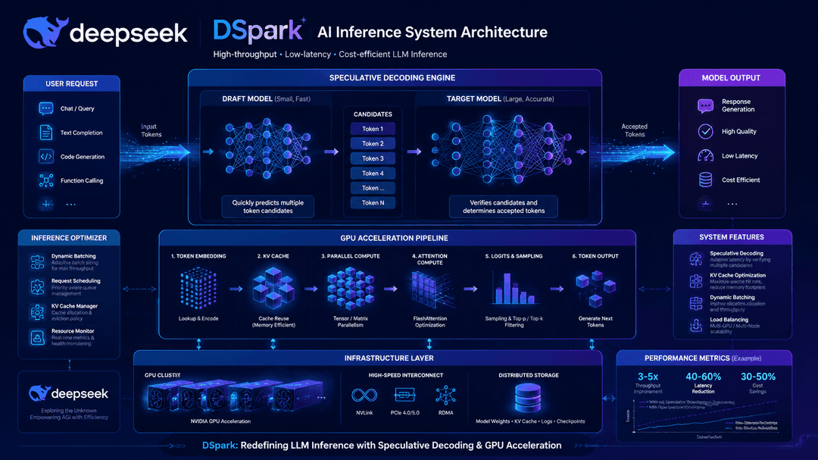The width and height of the screenshot is (818, 460).
Task: Select the 'Accepted Tokens' label
Action: coord(635,130)
